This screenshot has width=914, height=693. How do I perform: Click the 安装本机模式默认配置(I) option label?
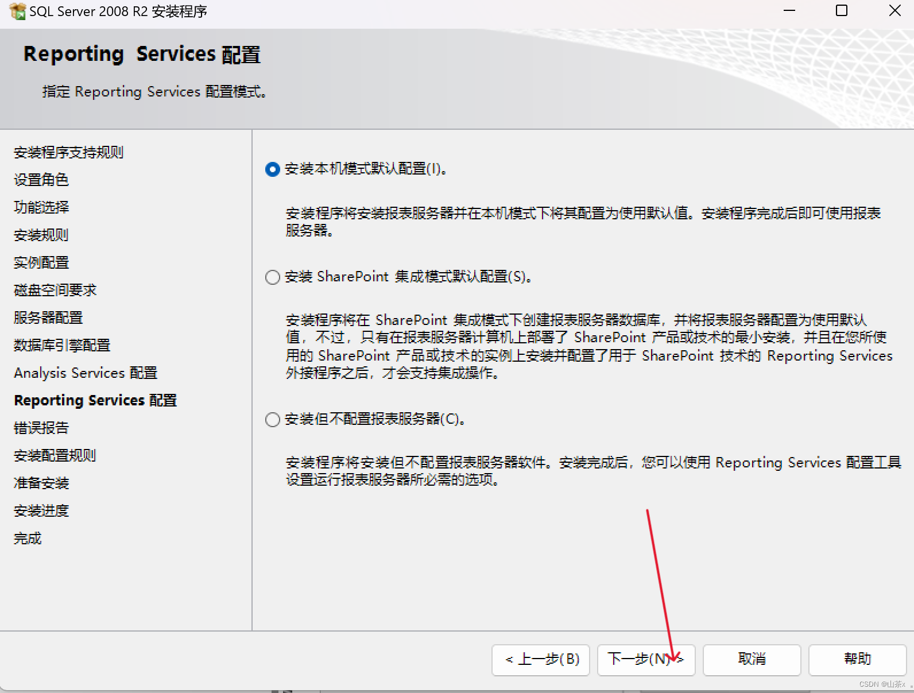pos(366,169)
